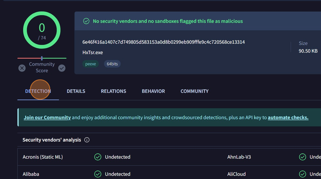Click the community score downvote X icon

pyautogui.click(x=22, y=68)
